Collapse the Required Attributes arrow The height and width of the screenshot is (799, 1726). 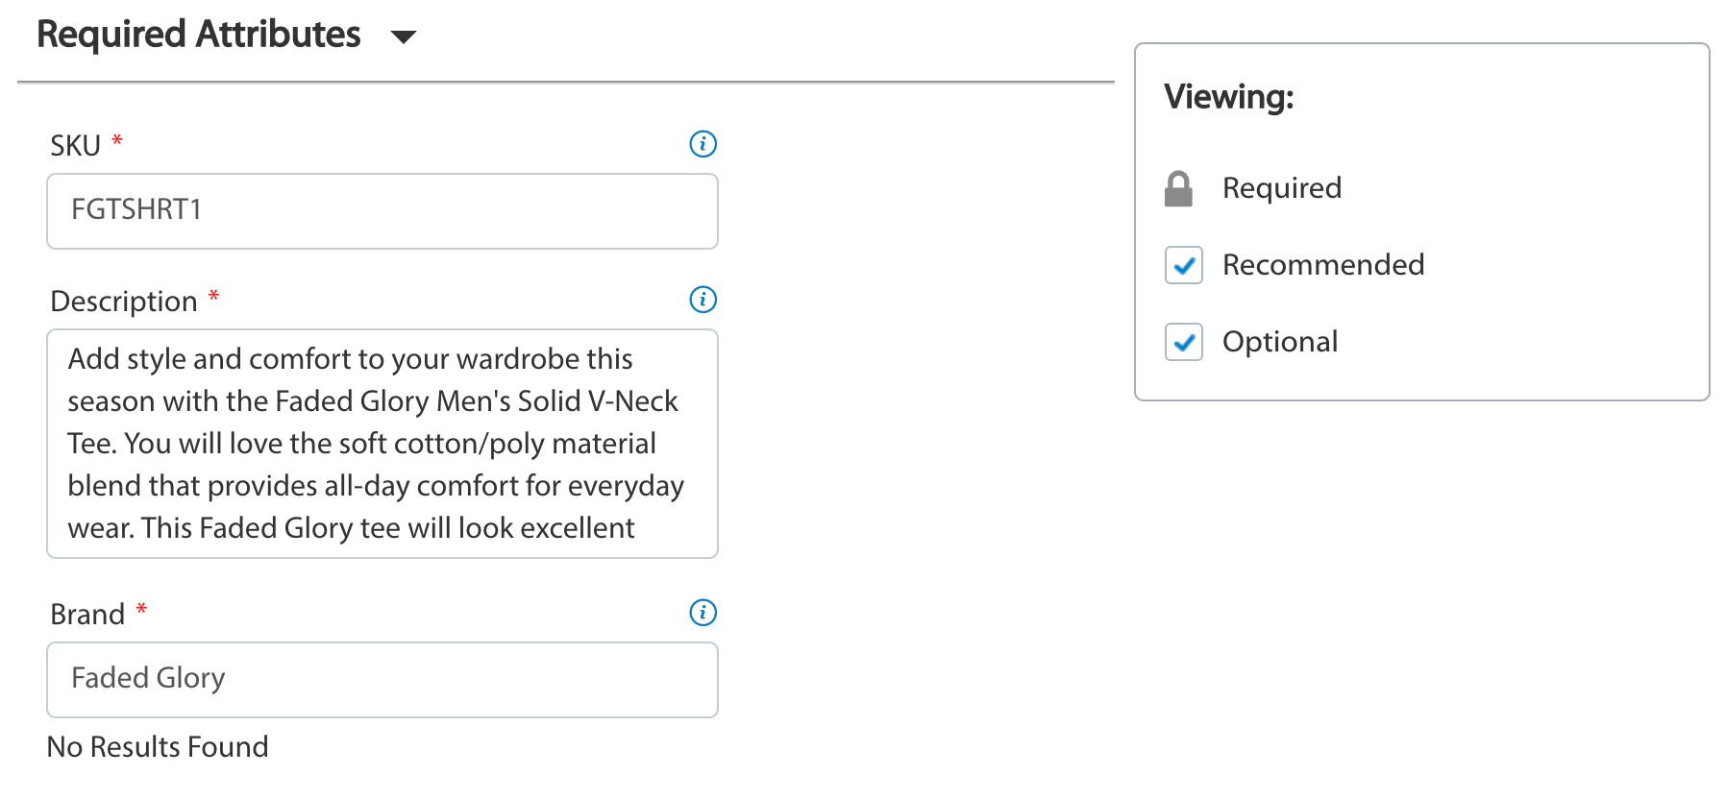pos(404,37)
